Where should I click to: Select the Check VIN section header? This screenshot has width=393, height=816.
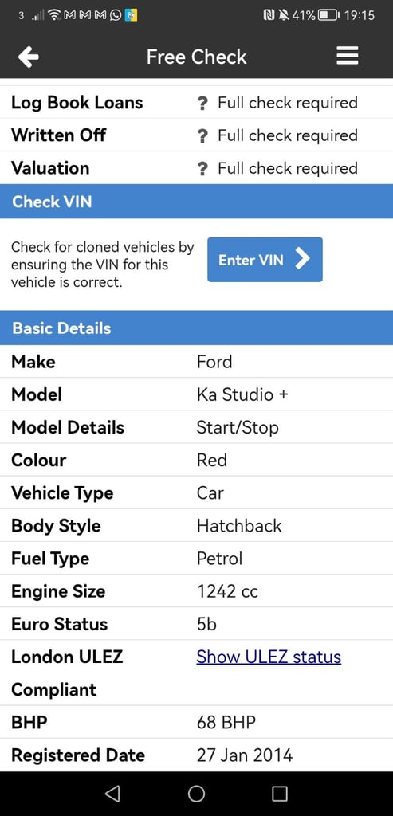tap(196, 202)
